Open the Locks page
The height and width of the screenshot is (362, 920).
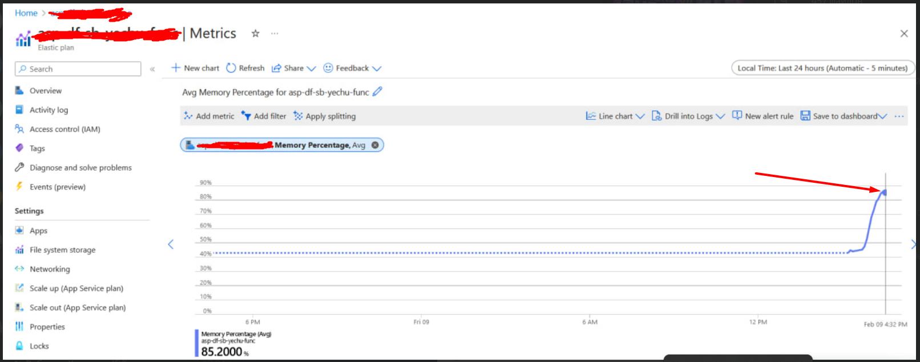(39, 346)
